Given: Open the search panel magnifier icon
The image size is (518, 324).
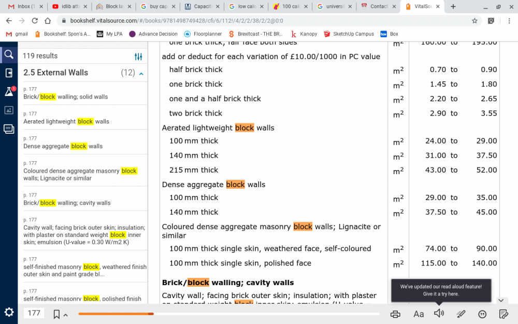Looking at the screenshot, I should coord(9,54).
